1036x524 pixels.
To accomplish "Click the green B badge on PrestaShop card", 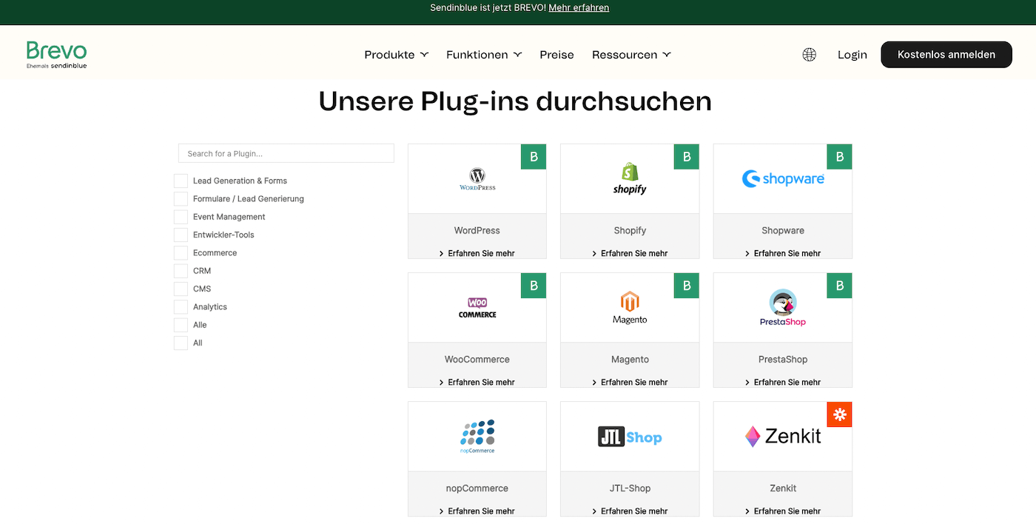I will [839, 286].
